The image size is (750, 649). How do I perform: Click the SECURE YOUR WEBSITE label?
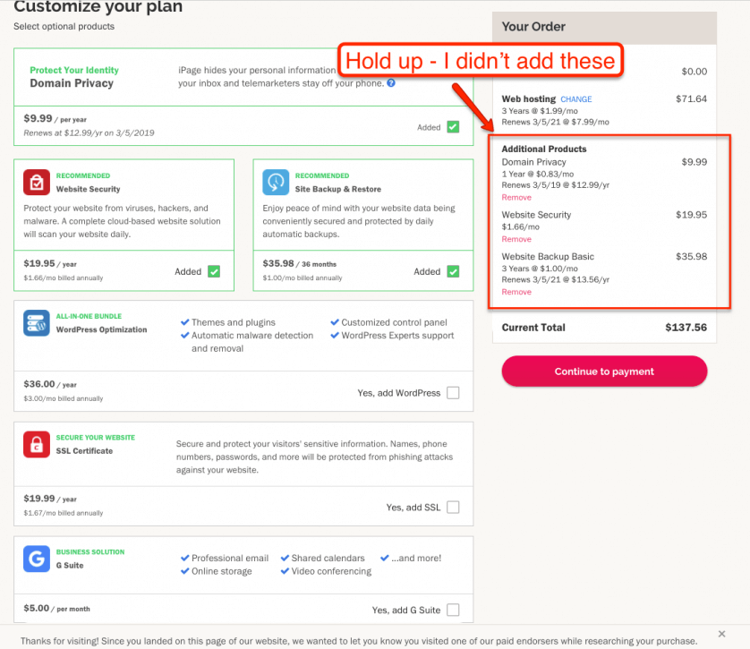pyautogui.click(x=96, y=438)
